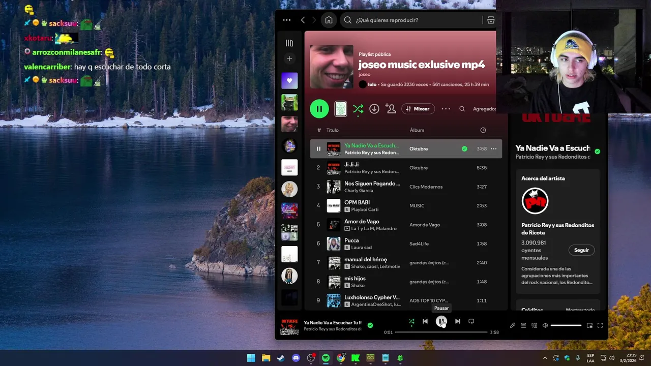Select the track 'manual del héroe'
Screen dimensions: 651x366
(x=366, y=259)
